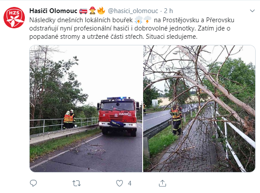
Task: Click the firefighter emoji in the display name
Action: (92, 10)
